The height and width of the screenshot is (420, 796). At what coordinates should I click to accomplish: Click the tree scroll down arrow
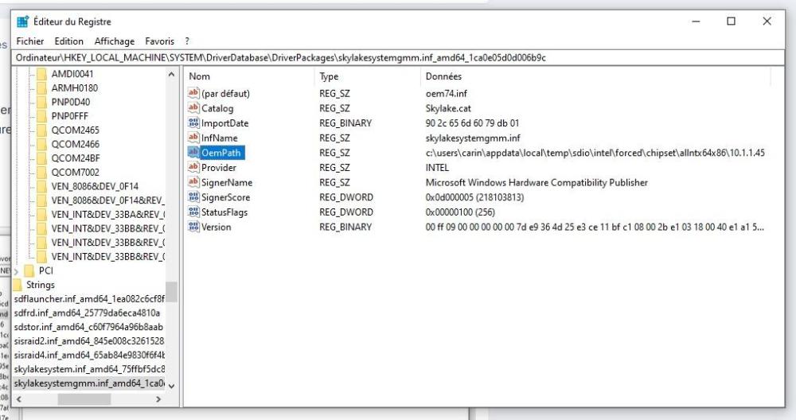click(x=172, y=386)
